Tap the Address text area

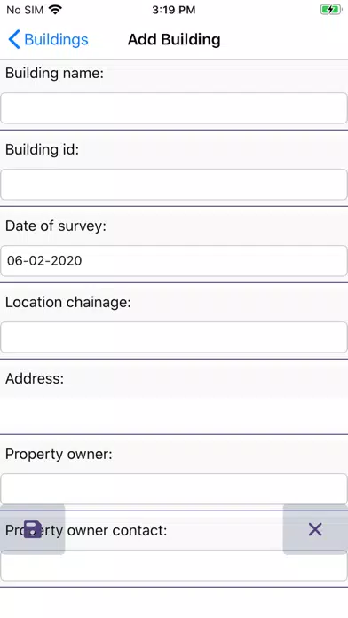[174, 415]
